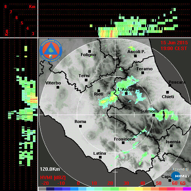Click the time text 19:00 CEST
The image size is (191, 191).
tap(174, 49)
